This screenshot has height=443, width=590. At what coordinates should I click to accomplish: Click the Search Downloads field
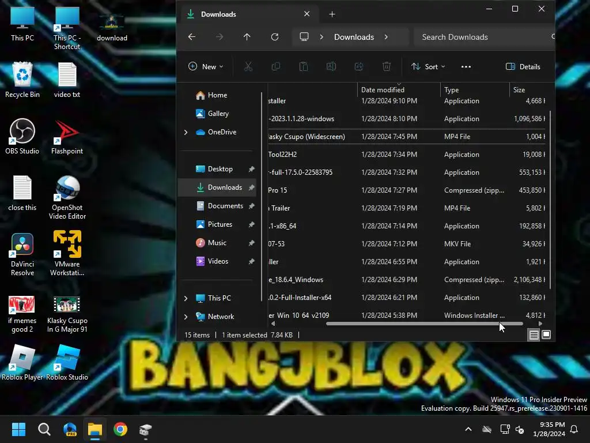[483, 37]
